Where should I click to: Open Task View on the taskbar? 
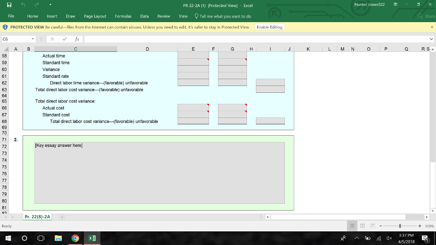41,238
